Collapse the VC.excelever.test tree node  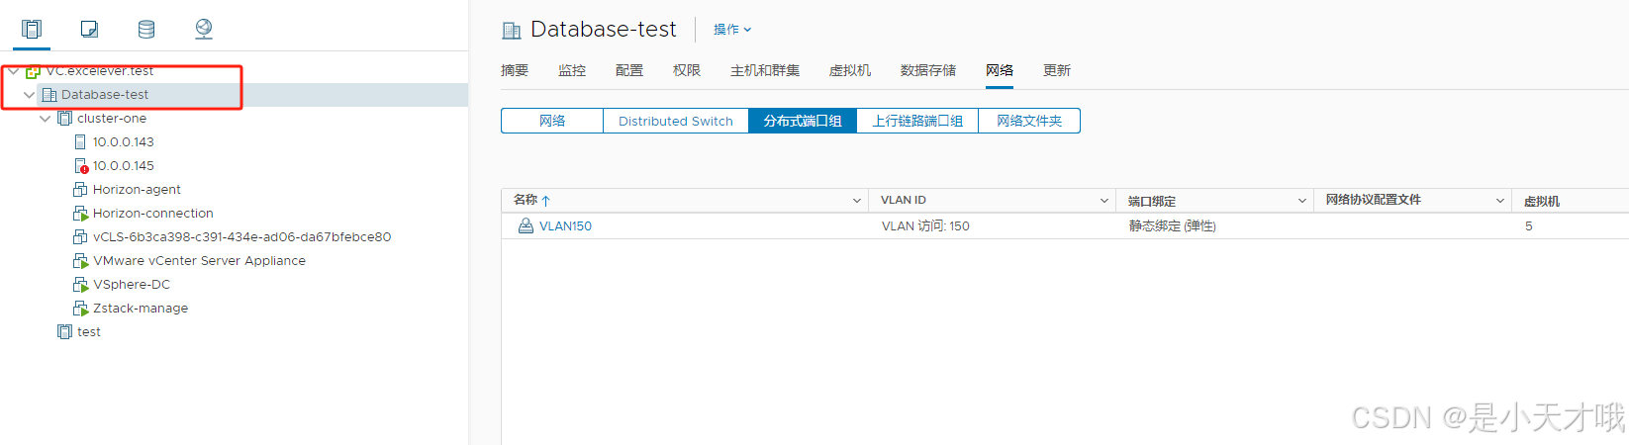(14, 71)
